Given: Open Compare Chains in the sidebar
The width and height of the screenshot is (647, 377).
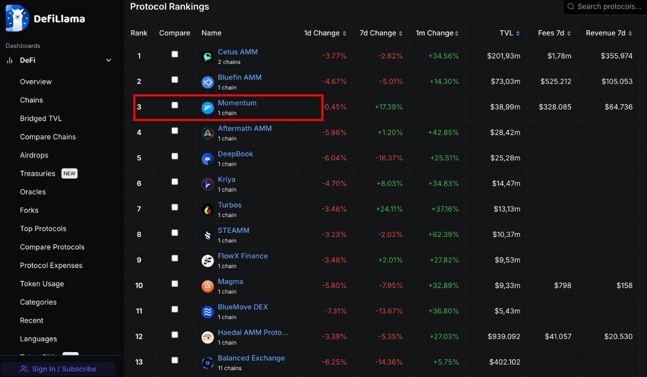Looking at the screenshot, I should point(48,137).
